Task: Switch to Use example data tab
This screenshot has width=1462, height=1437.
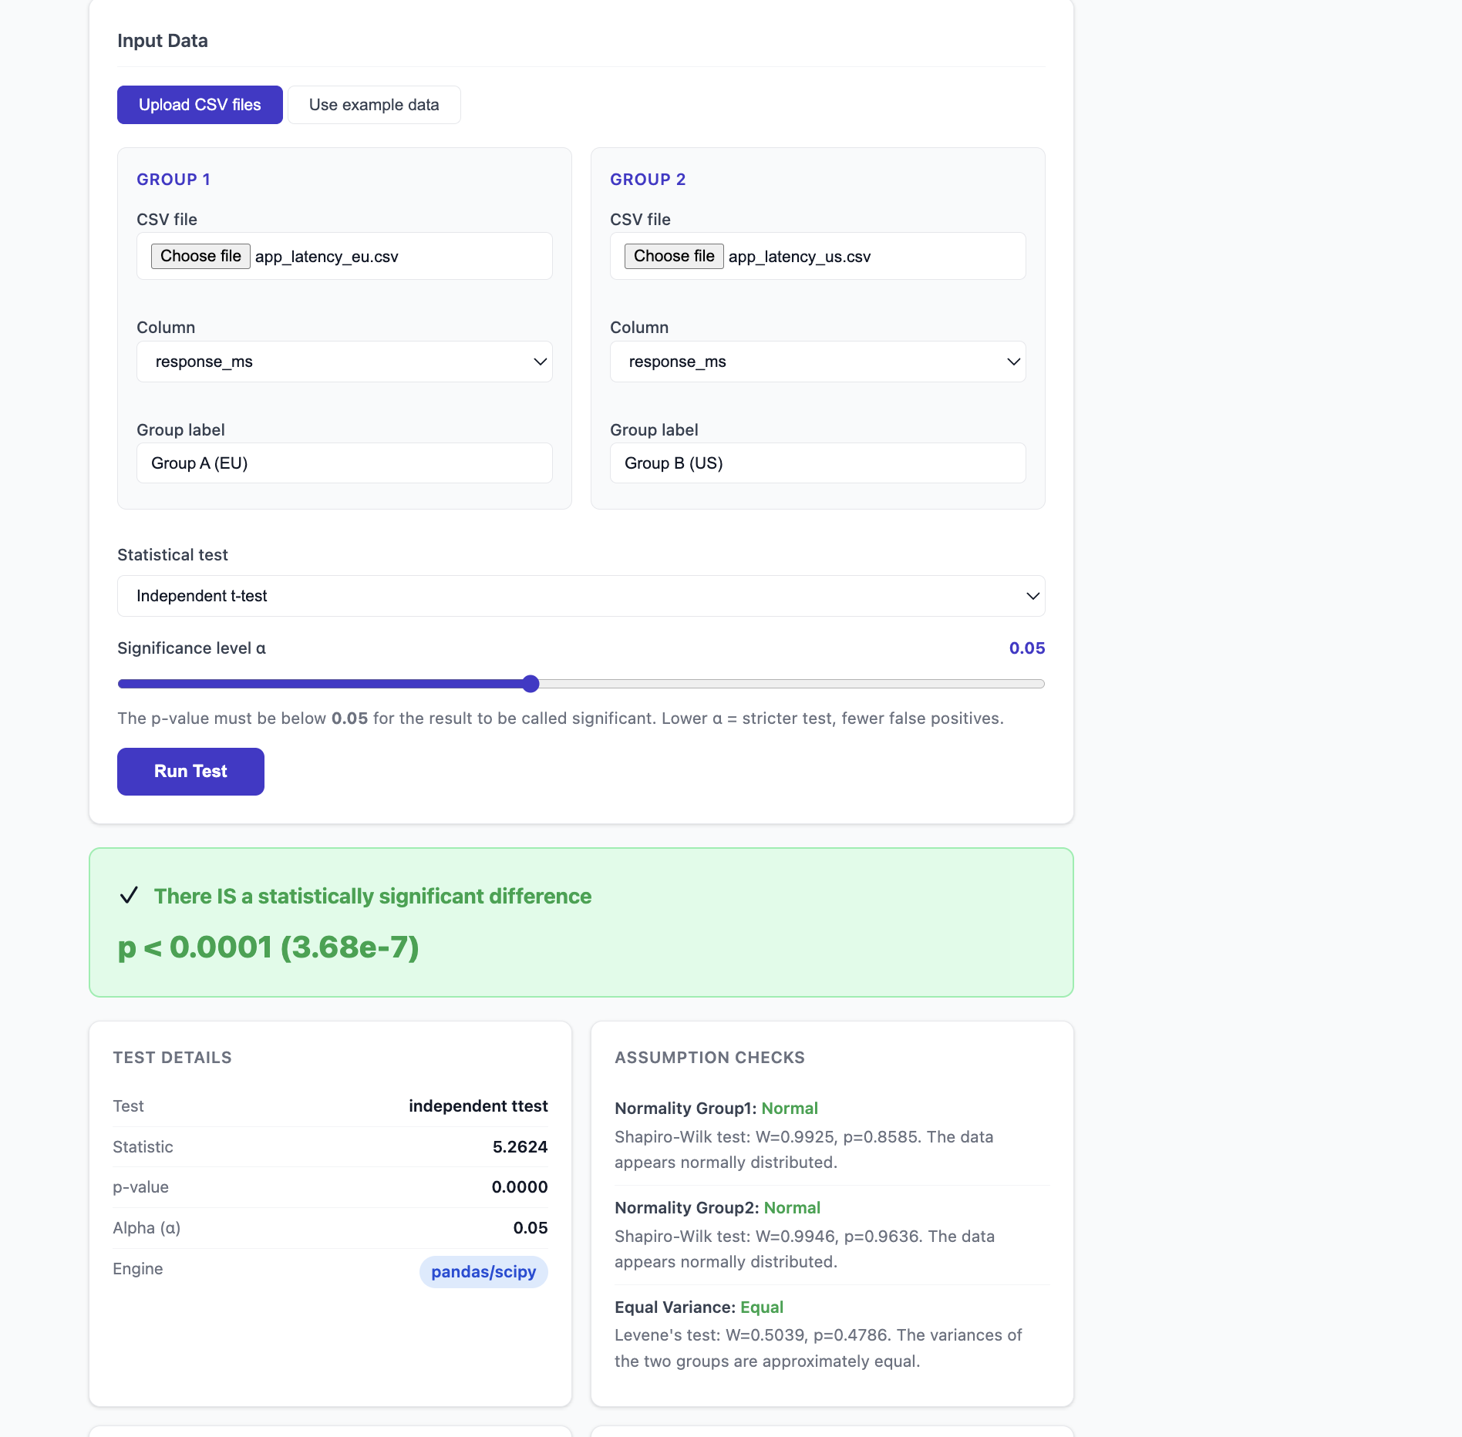Action: (x=374, y=105)
